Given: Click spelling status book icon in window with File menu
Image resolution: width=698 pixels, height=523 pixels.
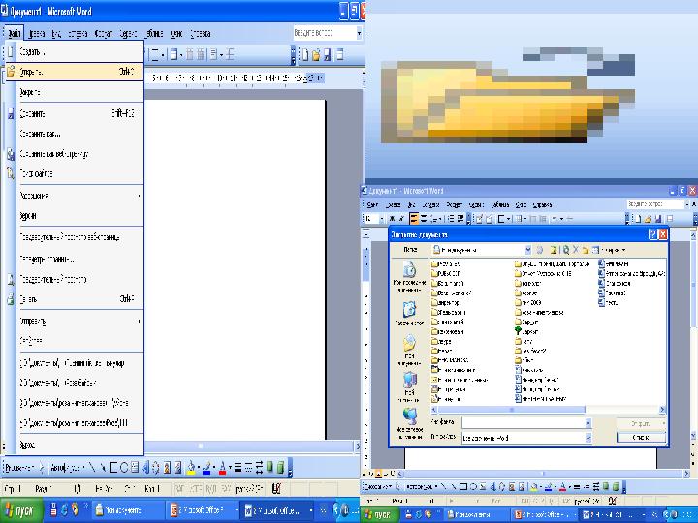Looking at the screenshot, I should coord(276,489).
